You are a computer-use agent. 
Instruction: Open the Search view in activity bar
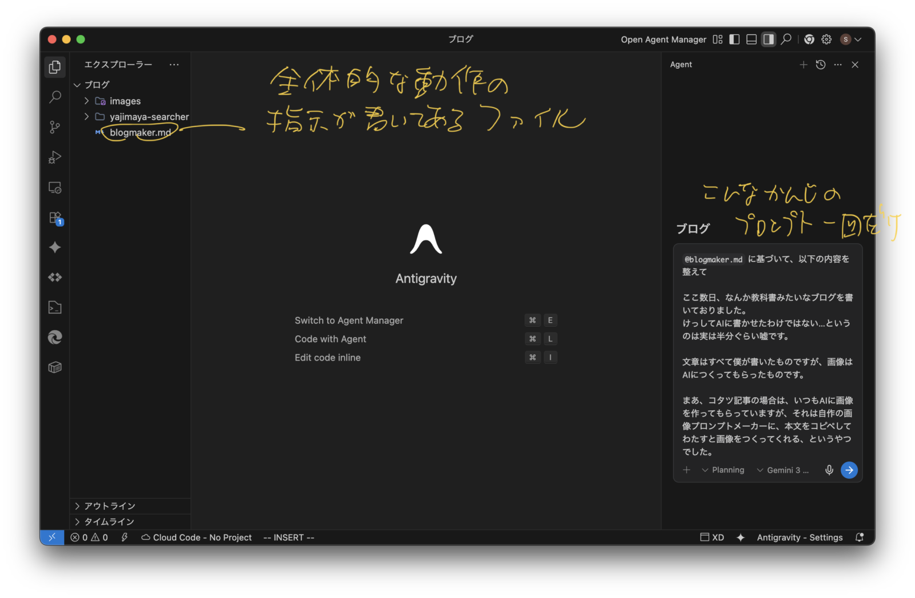click(x=55, y=97)
